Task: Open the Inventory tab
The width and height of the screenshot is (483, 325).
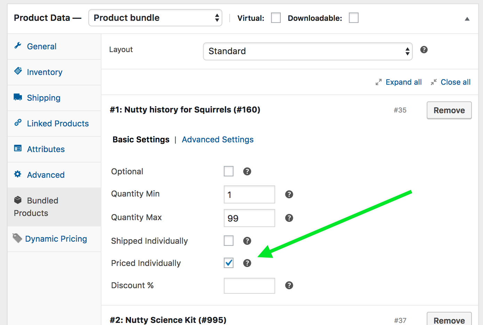Action: pos(44,72)
